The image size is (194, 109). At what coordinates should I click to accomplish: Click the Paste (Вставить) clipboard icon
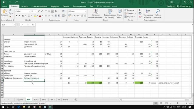click(5, 12)
